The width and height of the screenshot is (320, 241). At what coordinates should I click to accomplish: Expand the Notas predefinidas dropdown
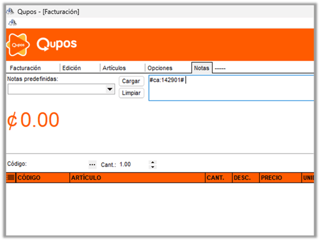click(x=110, y=89)
